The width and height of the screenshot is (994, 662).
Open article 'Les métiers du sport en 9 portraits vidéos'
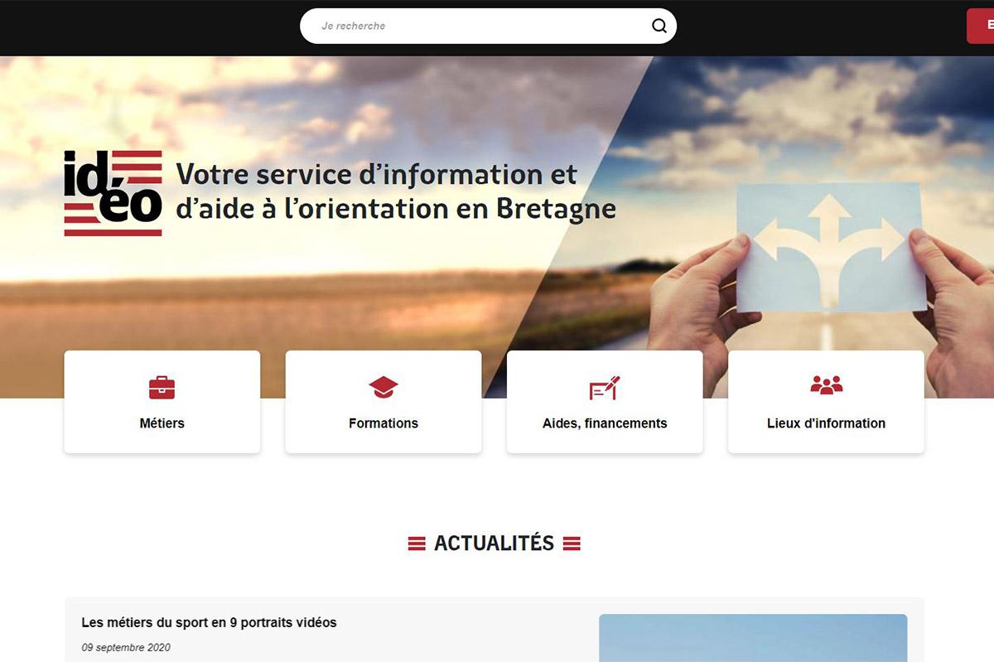[209, 622]
